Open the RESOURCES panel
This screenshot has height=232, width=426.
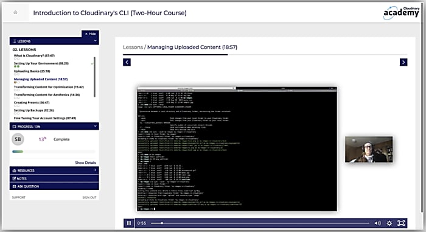click(54, 170)
